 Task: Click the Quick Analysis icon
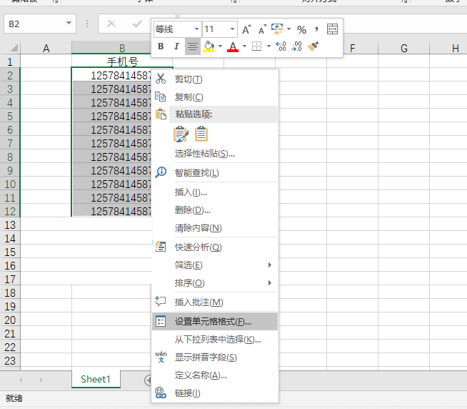[161, 247]
